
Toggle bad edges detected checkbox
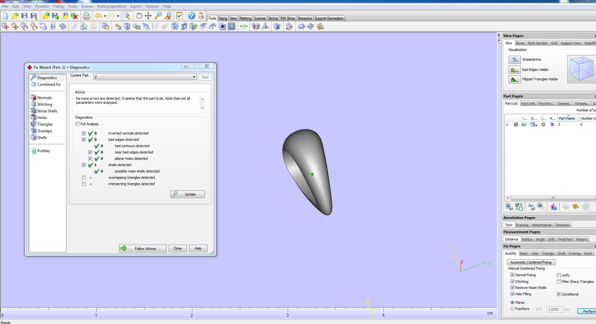pos(84,140)
